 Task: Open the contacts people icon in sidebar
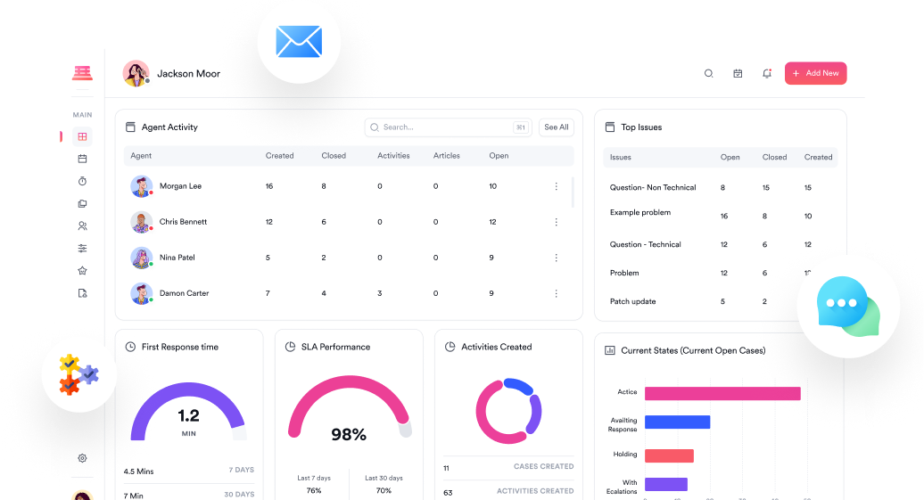point(82,226)
